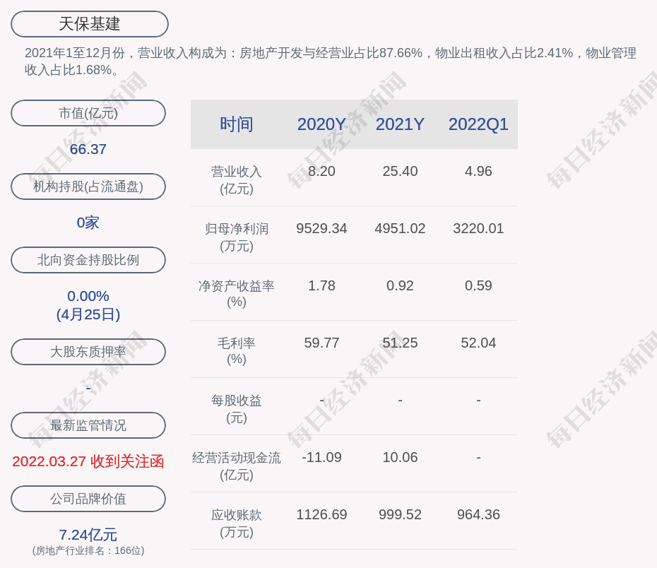Click cash flow value 10.06
This screenshot has height=568, width=657.
[x=400, y=457]
